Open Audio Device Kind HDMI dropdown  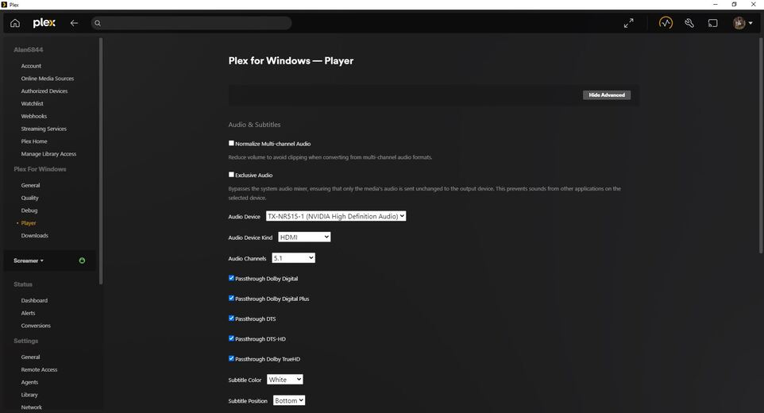(304, 237)
